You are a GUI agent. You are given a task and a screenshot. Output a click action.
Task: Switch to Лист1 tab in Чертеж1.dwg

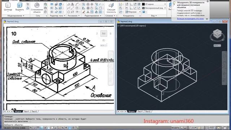point(140,112)
